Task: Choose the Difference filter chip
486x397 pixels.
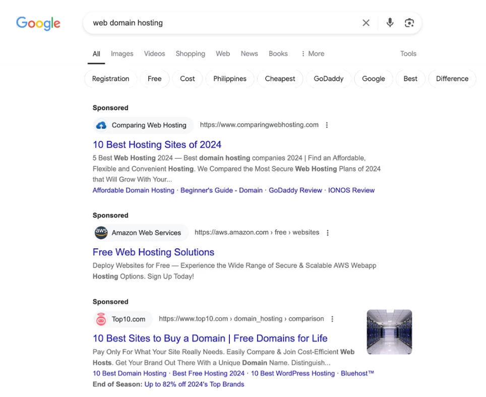Action: [452, 79]
